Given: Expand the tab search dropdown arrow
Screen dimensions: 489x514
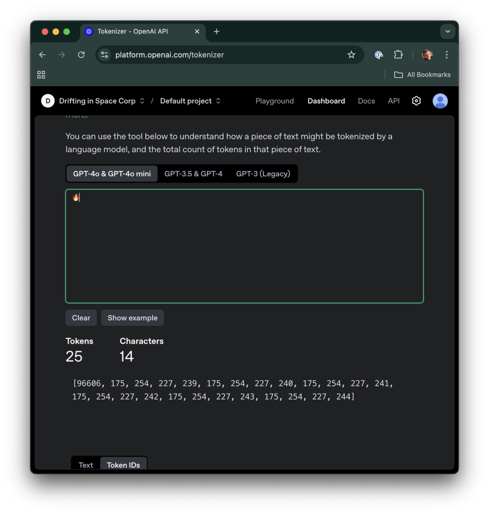Looking at the screenshot, I should click(448, 31).
